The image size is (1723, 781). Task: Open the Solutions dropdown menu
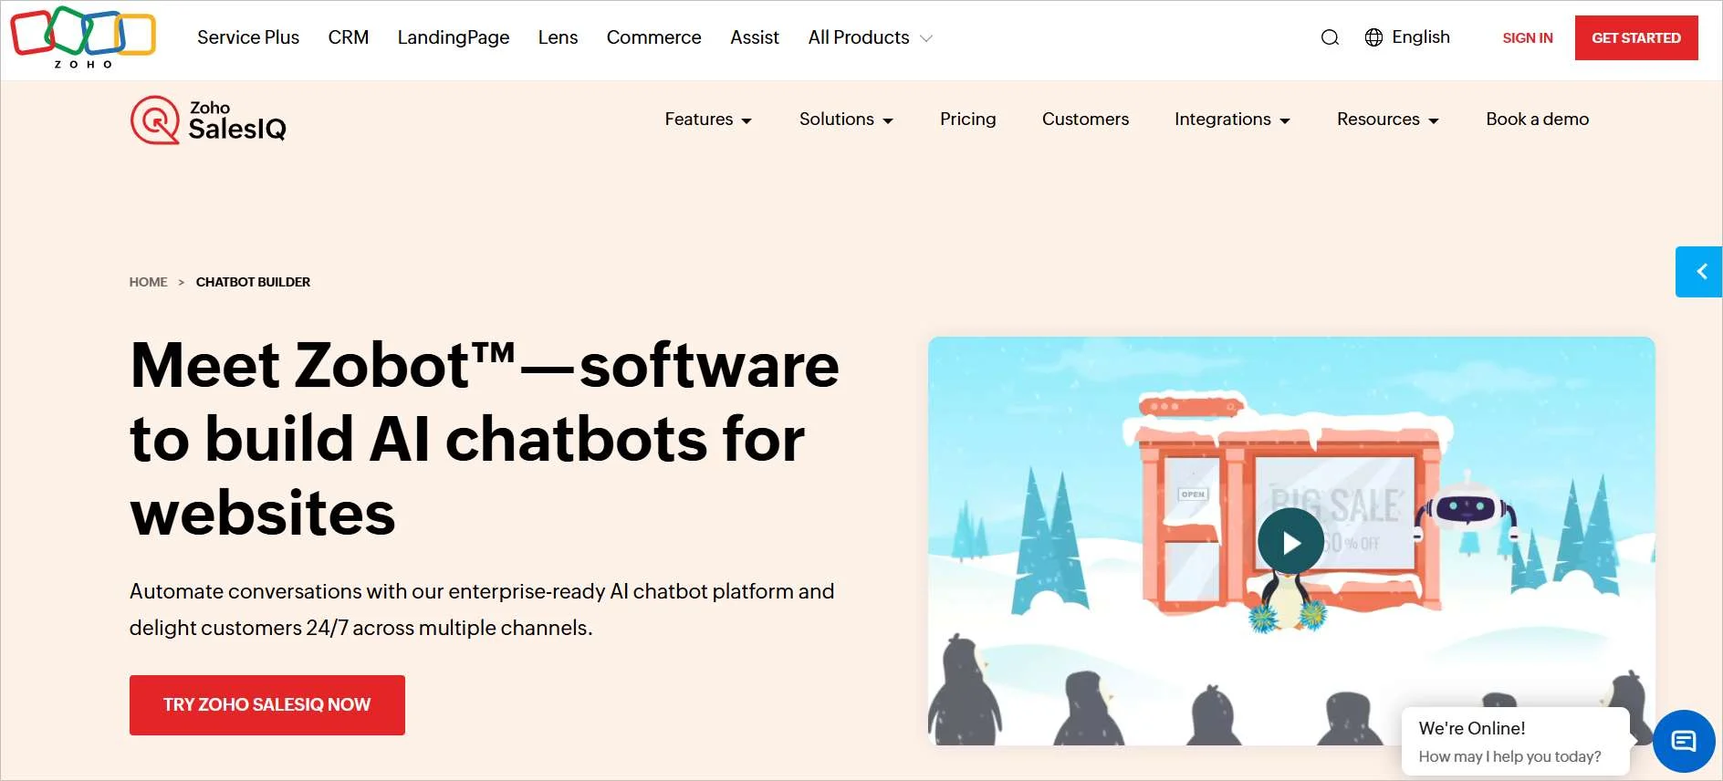pos(846,120)
